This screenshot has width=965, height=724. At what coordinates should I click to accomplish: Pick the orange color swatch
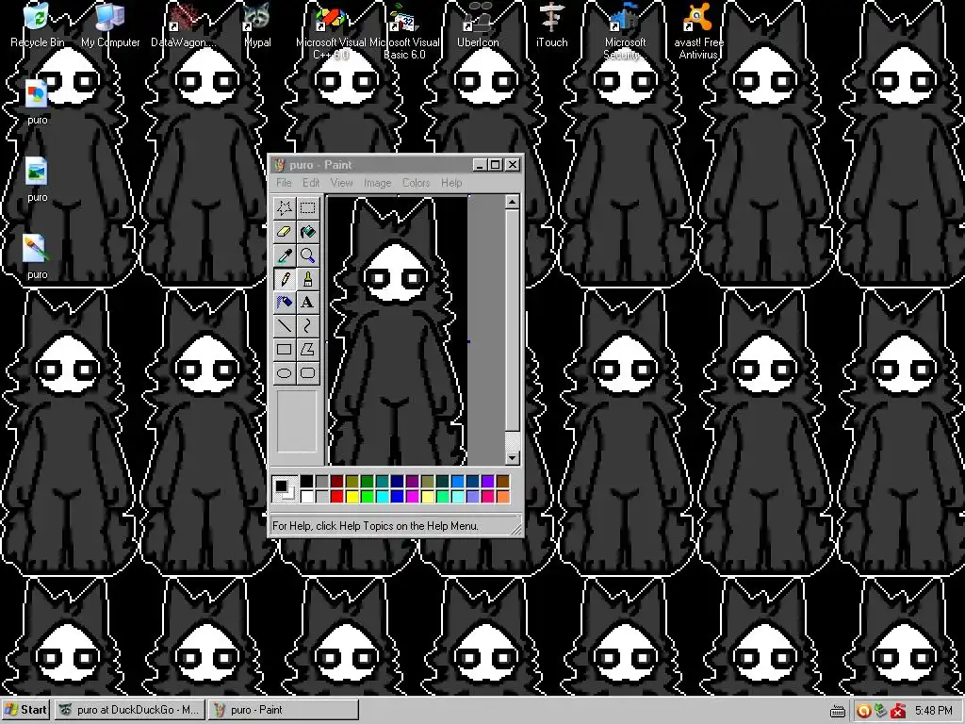coord(503,496)
